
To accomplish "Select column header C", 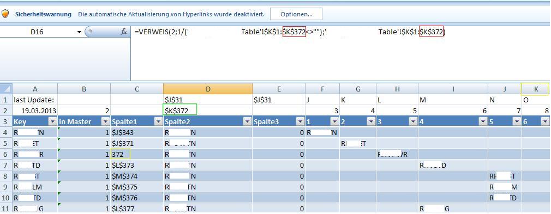I will [x=137, y=89].
